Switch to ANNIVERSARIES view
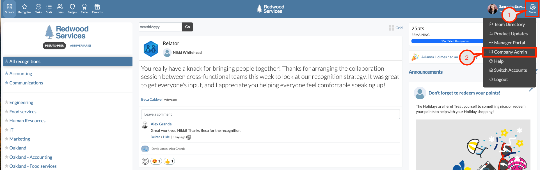The height and width of the screenshot is (170, 540). click(x=81, y=45)
